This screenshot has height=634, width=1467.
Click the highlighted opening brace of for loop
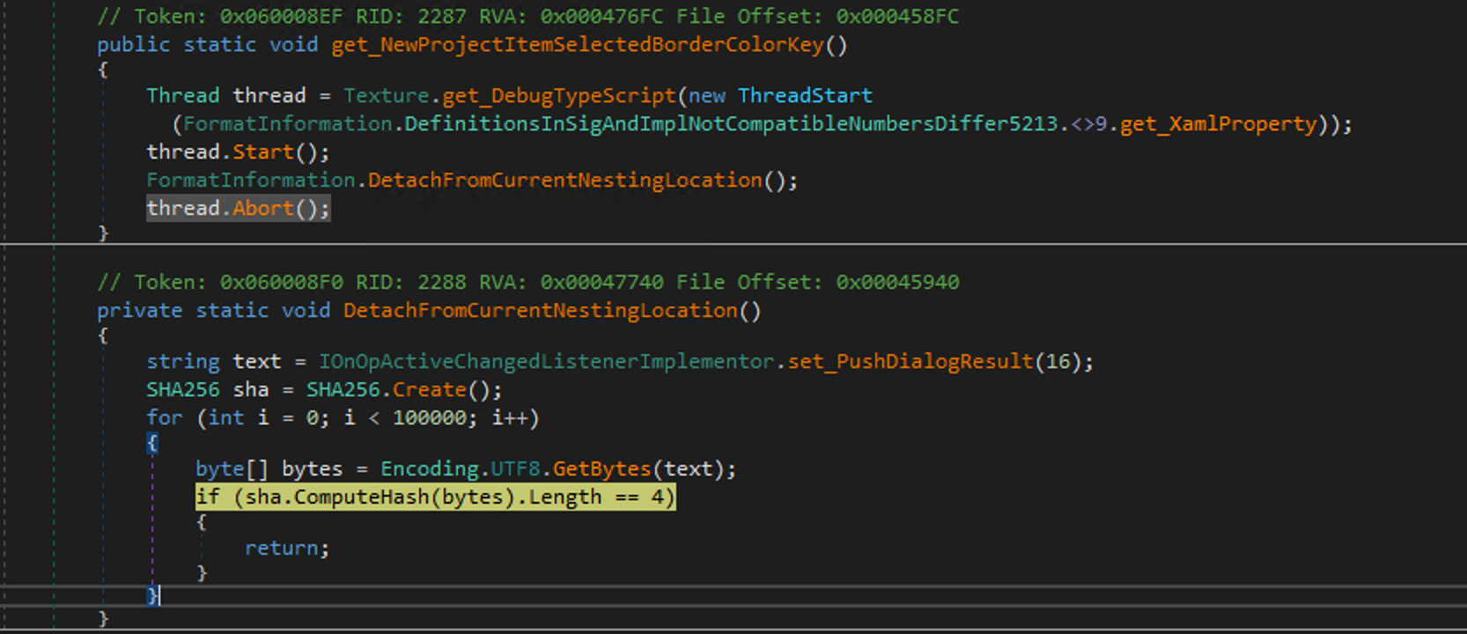(152, 443)
